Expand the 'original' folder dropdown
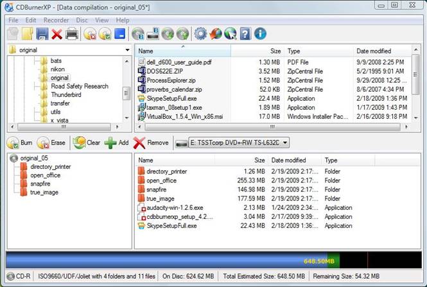 coord(127,50)
